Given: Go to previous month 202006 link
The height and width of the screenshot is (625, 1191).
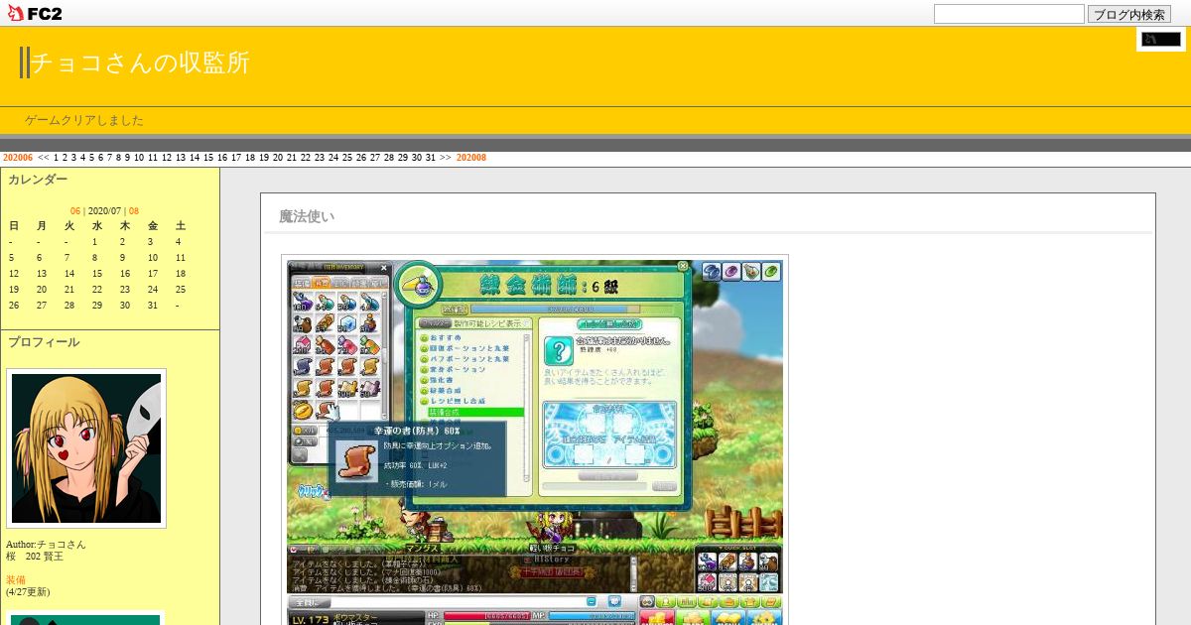Looking at the screenshot, I should click(18, 158).
